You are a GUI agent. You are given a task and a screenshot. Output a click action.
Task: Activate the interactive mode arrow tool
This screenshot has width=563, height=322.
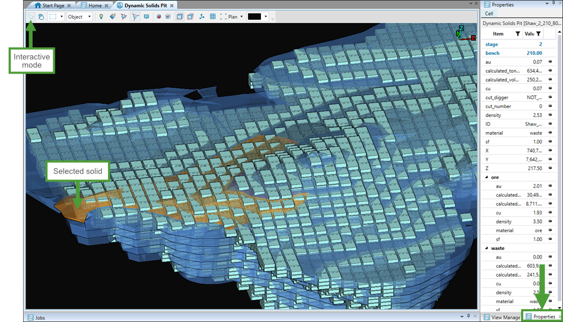click(31, 17)
